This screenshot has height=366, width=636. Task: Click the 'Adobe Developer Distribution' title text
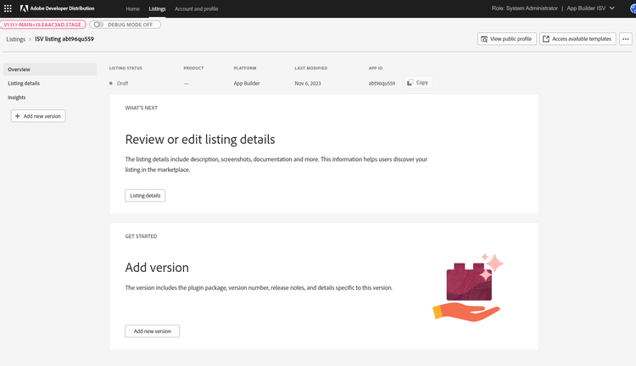tap(62, 8)
